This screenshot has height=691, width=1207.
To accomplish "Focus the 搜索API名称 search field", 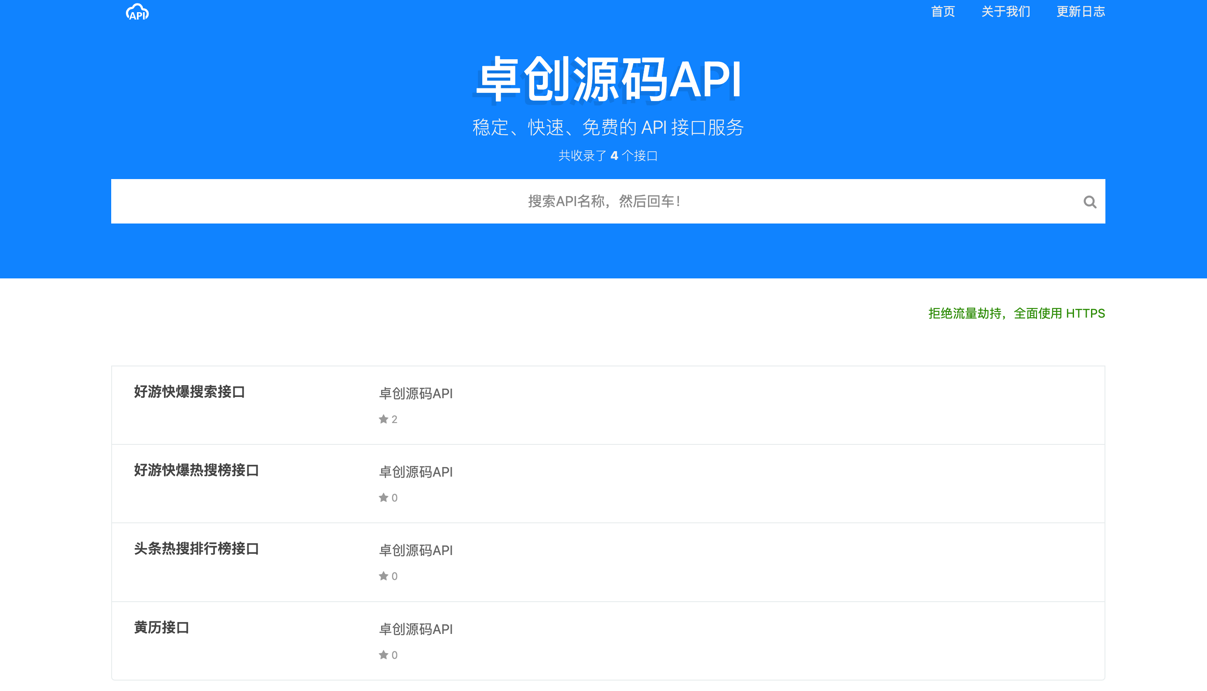I will 608,201.
